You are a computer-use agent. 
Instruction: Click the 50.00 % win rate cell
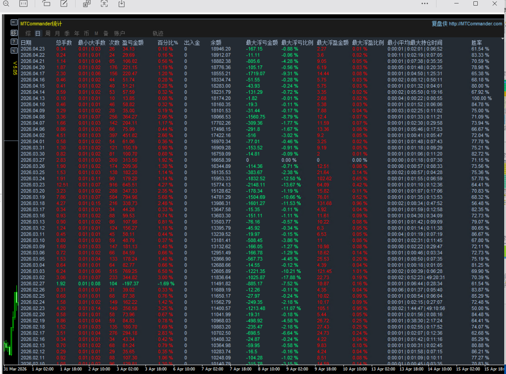pyautogui.click(x=480, y=308)
